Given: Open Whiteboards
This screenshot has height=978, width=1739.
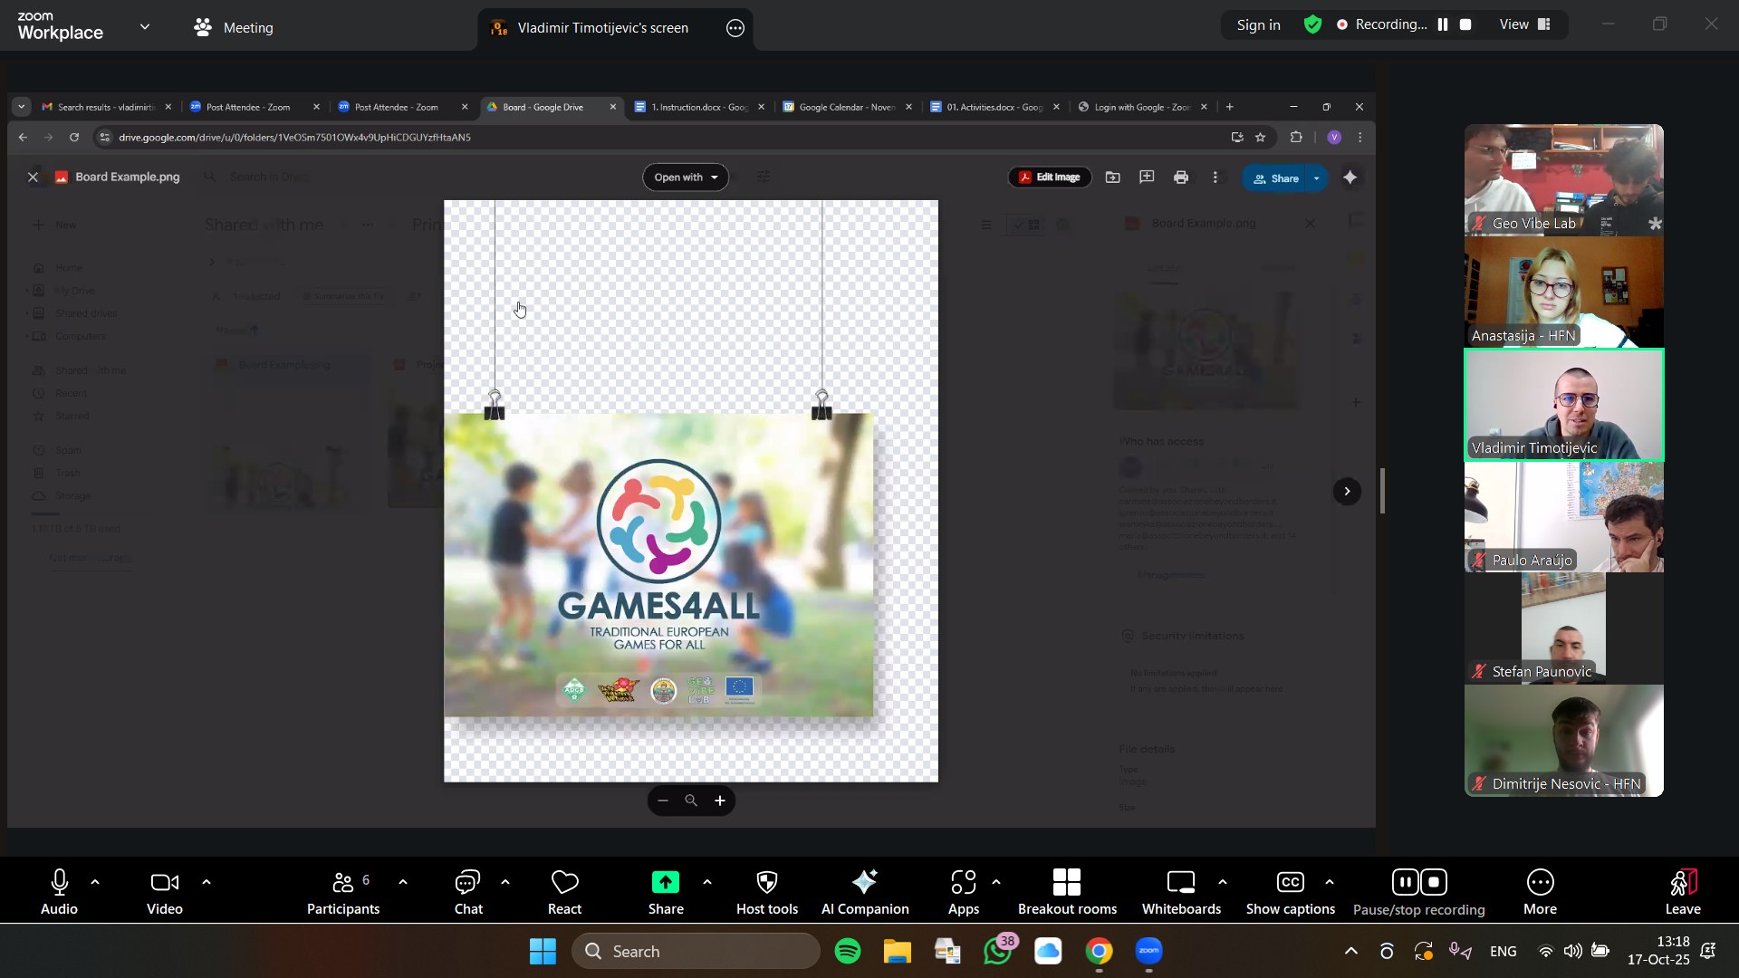Looking at the screenshot, I should click(x=1181, y=892).
